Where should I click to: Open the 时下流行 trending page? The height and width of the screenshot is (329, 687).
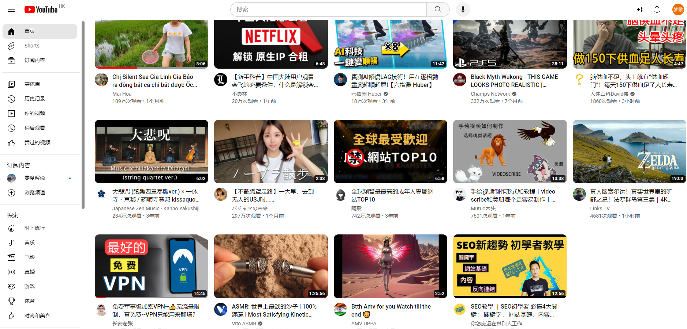pyautogui.click(x=34, y=228)
